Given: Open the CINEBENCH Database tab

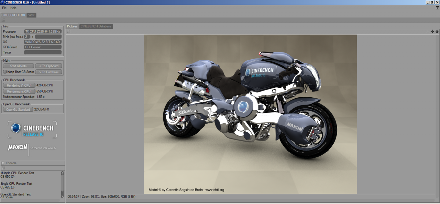Looking at the screenshot, I should coord(96,26).
